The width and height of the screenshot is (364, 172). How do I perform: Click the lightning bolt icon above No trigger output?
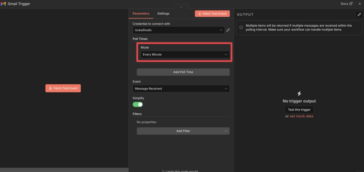tap(299, 94)
